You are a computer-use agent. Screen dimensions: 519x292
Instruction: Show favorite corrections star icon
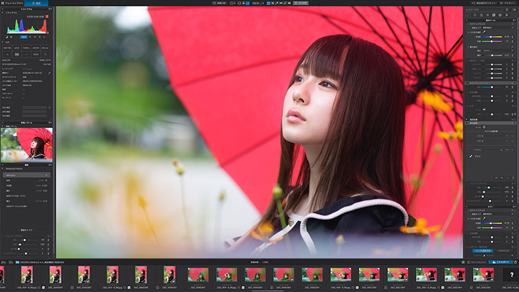pos(507,10)
